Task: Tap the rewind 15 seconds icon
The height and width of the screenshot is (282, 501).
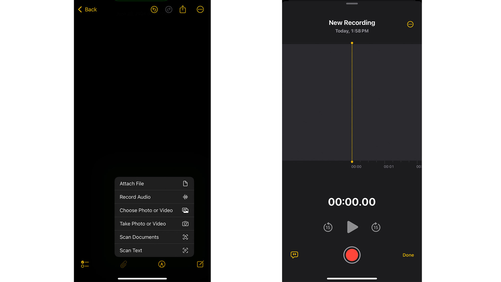Action: click(x=328, y=227)
